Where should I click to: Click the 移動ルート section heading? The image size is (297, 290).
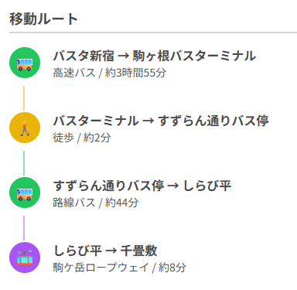pyautogui.click(x=43, y=19)
